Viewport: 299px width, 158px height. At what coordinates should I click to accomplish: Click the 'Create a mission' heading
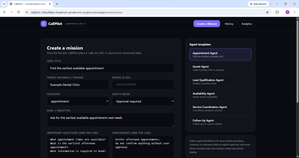[65, 48]
